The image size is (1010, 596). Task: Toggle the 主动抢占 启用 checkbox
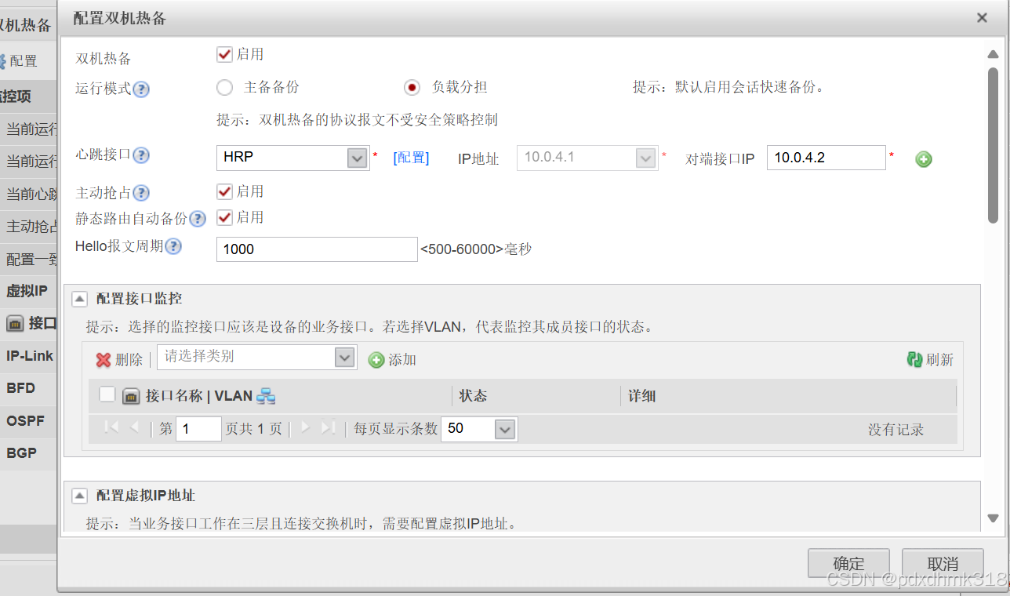224,191
